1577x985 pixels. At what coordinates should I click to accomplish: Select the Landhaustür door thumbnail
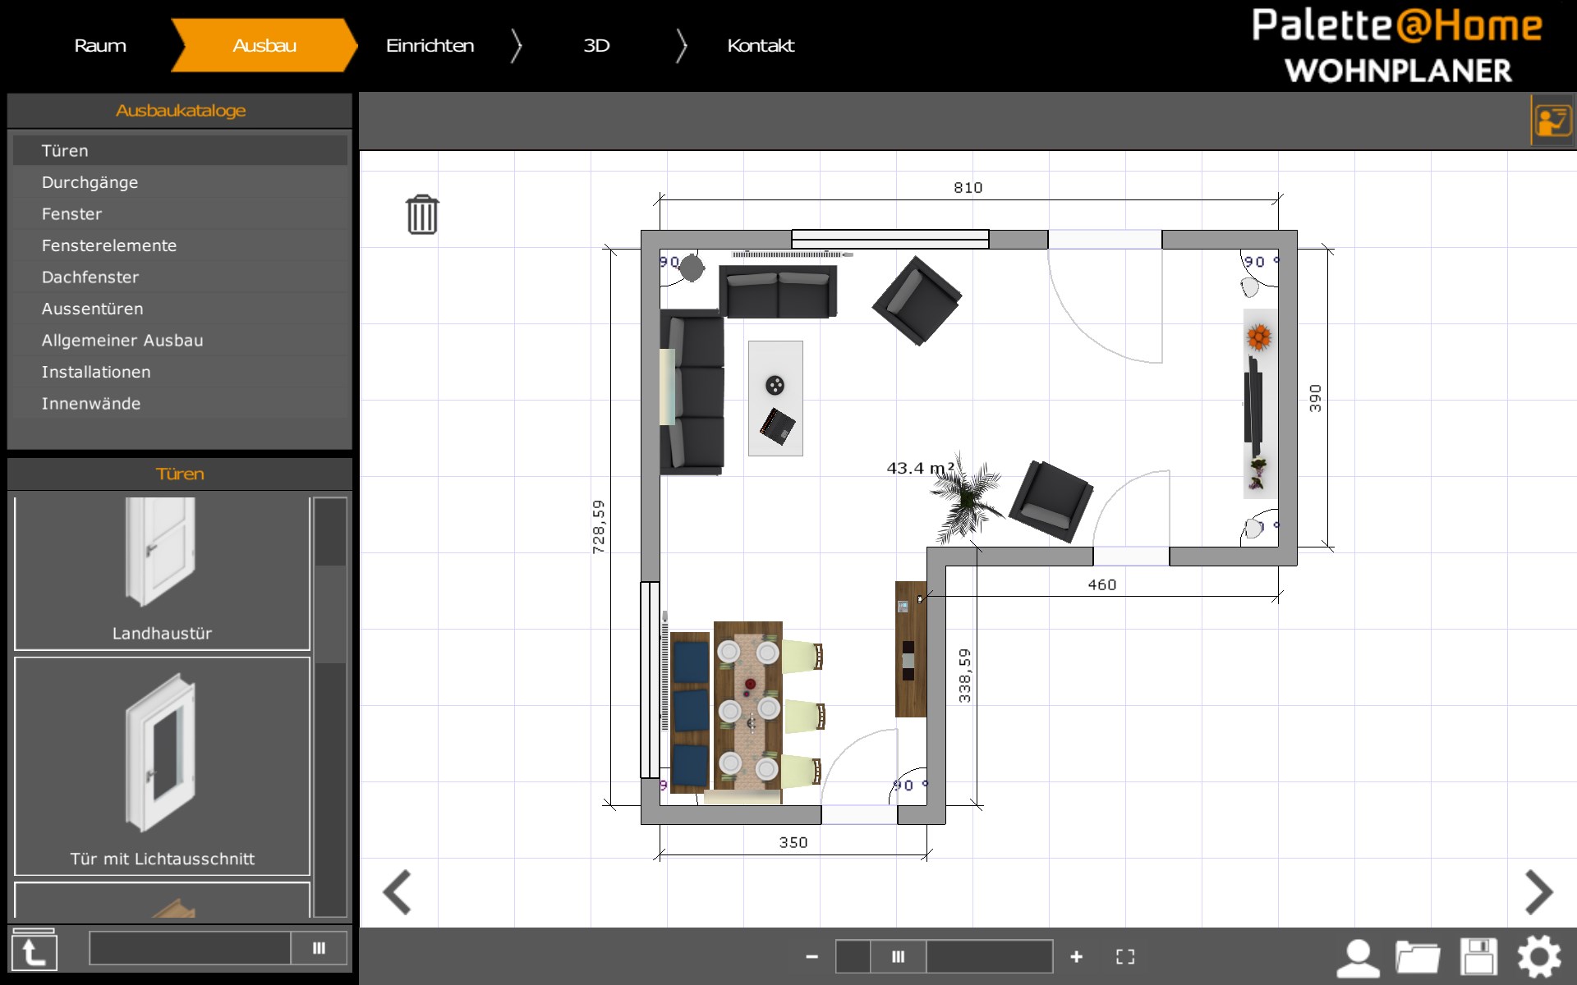tap(162, 571)
